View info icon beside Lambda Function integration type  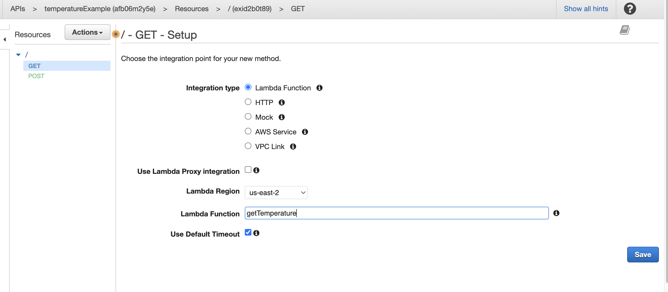(x=320, y=88)
